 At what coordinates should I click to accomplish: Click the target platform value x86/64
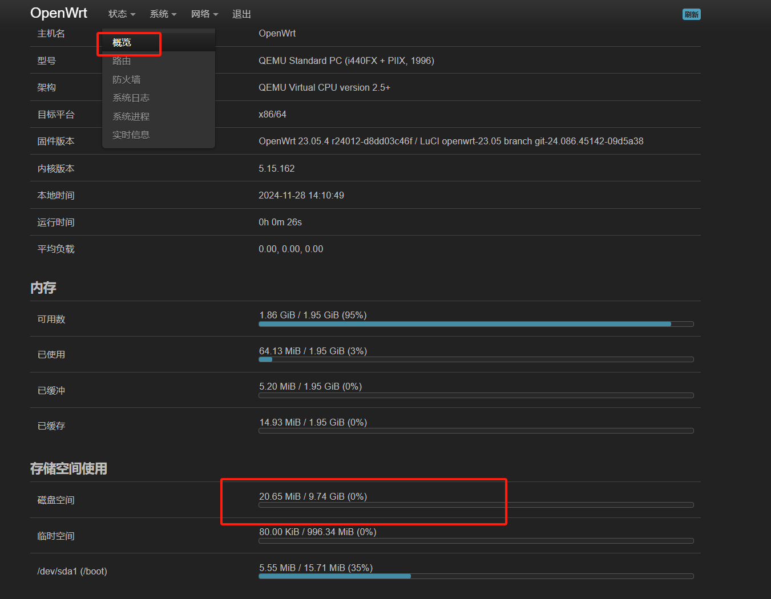[x=272, y=114]
